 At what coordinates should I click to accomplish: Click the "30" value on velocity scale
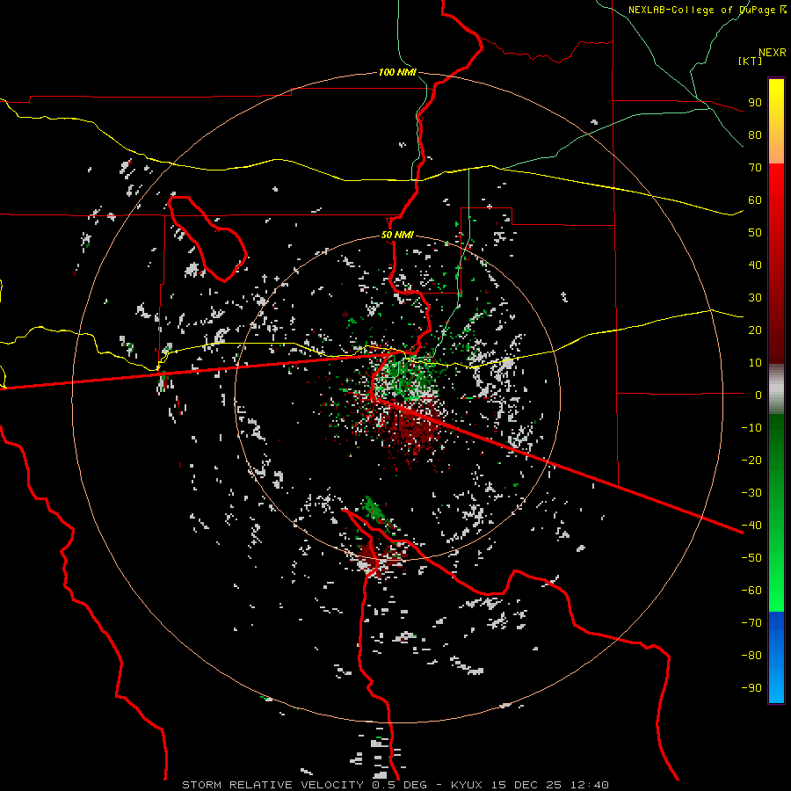pos(755,298)
